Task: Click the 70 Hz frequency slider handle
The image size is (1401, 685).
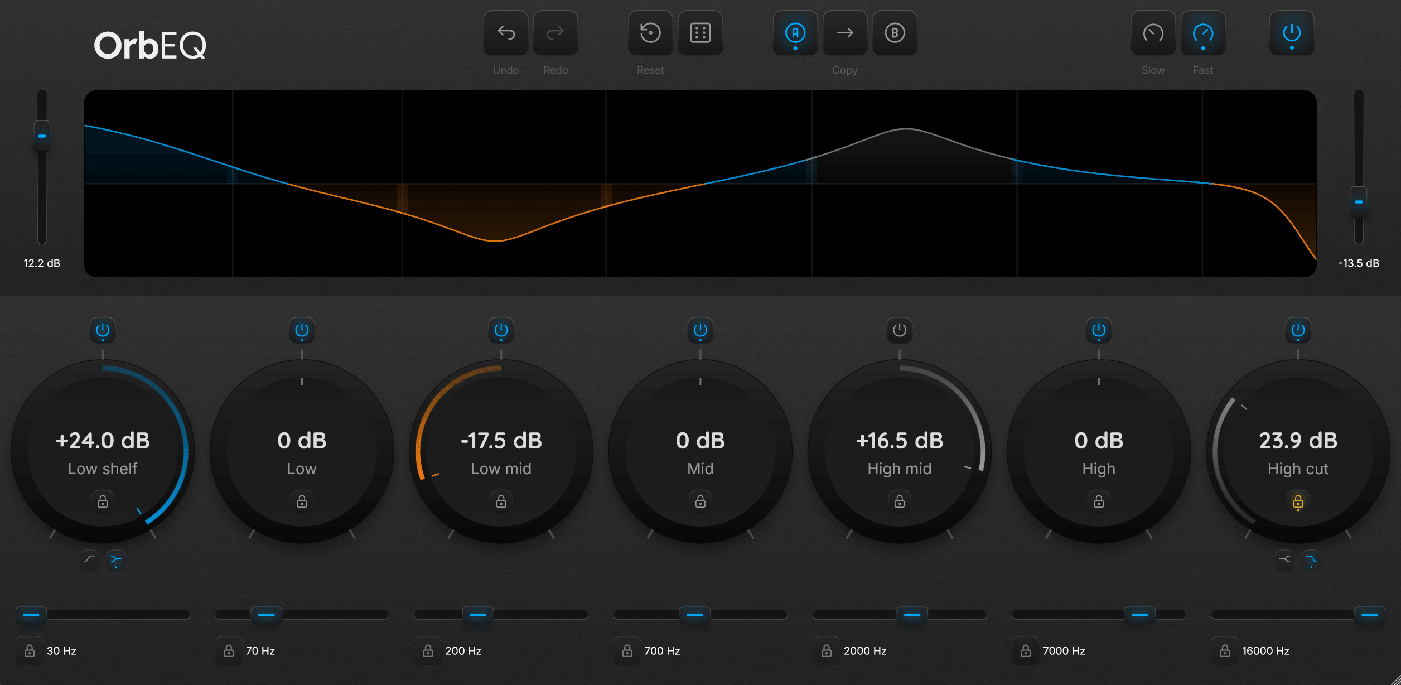Action: [267, 615]
